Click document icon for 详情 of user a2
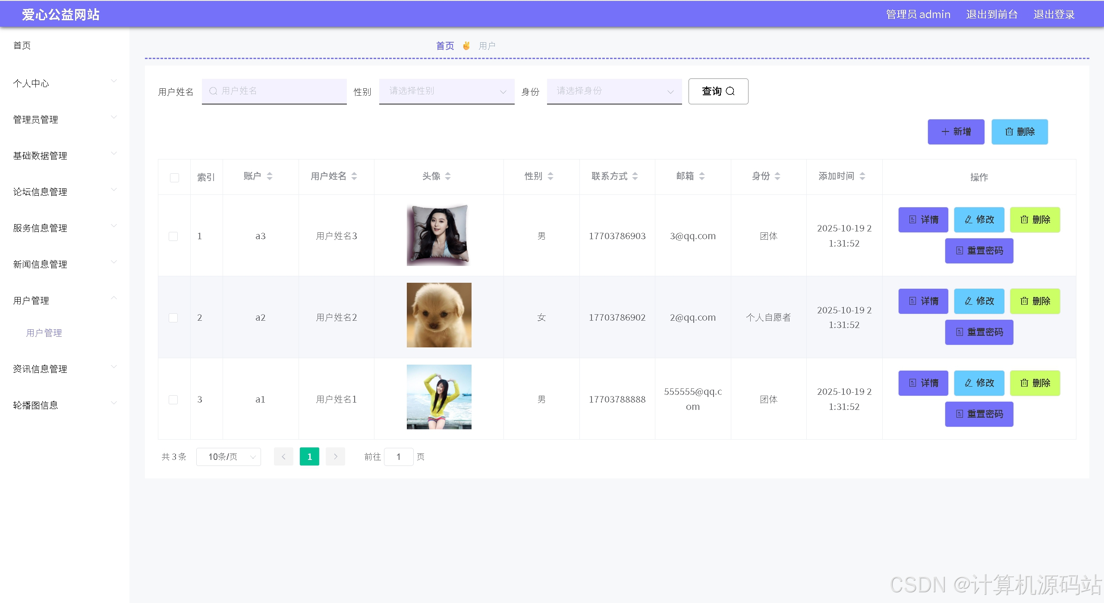Viewport: 1104px width, 603px height. pos(912,301)
